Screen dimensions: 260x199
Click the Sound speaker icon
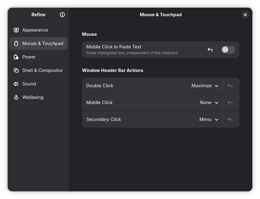point(16,84)
